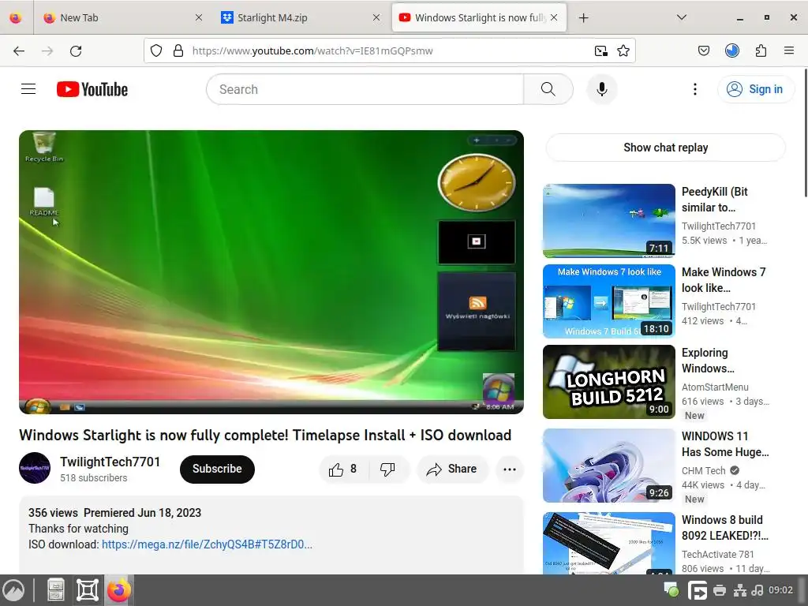Focus the YouTube Search field

pos(365,89)
